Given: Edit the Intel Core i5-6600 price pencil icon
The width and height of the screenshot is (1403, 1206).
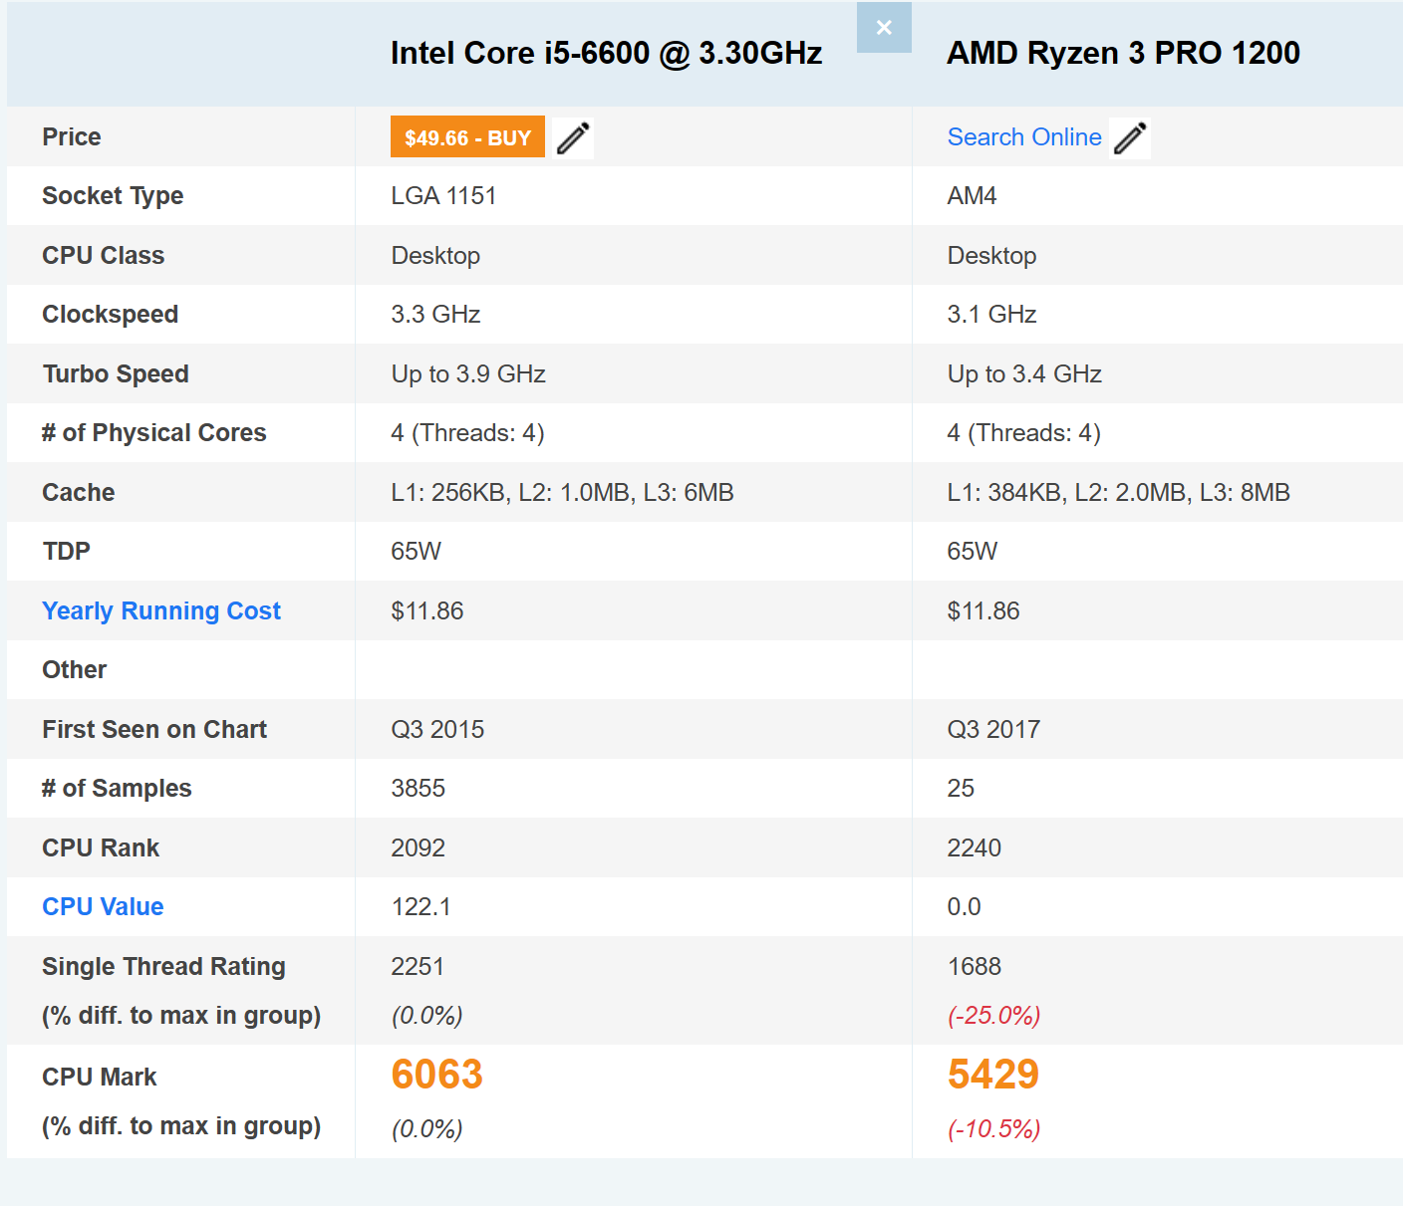Looking at the screenshot, I should 573,137.
